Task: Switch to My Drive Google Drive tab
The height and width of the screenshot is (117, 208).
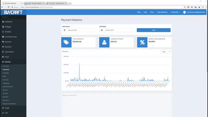Action: click(x=57, y=3)
